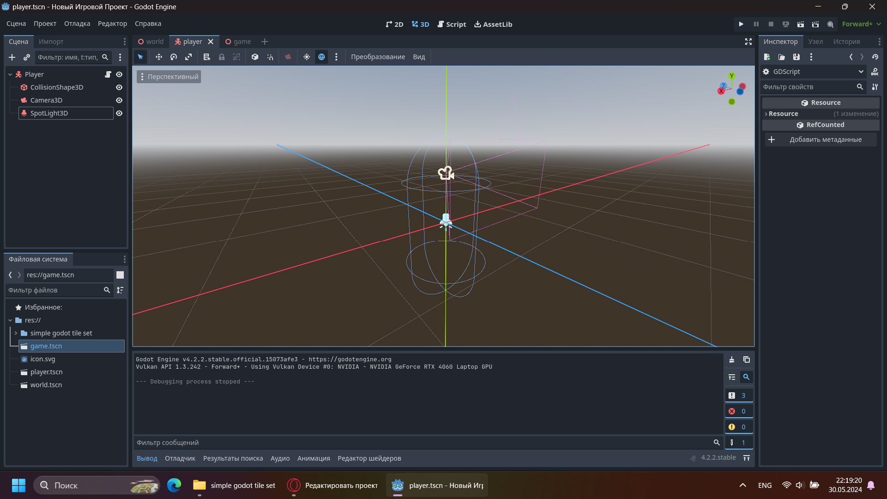Select the Move tool

point(159,57)
